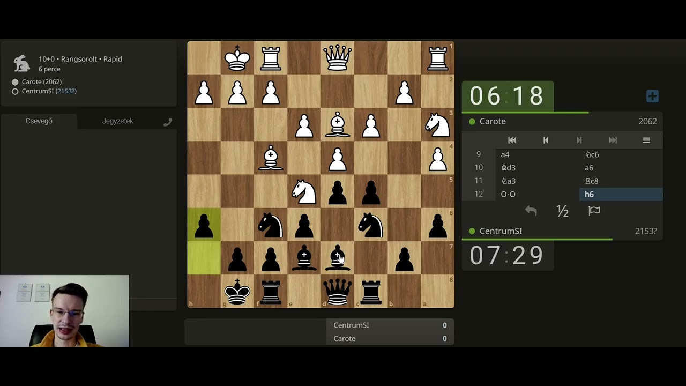Viewport: 686px width, 386px height.
Task: Step forward one move
Action: coord(579,140)
